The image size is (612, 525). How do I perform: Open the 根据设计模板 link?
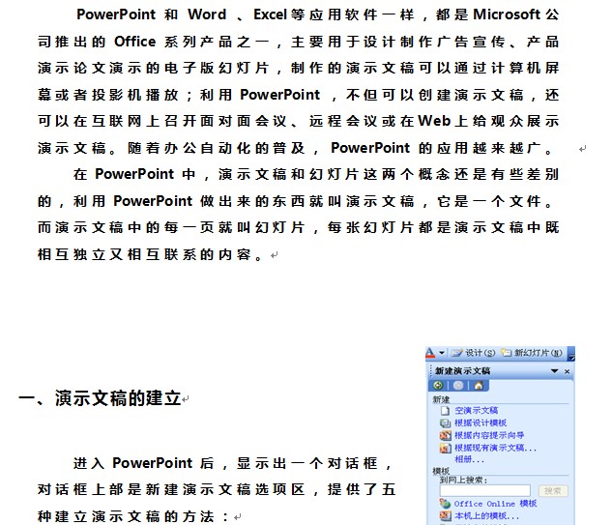point(481,423)
